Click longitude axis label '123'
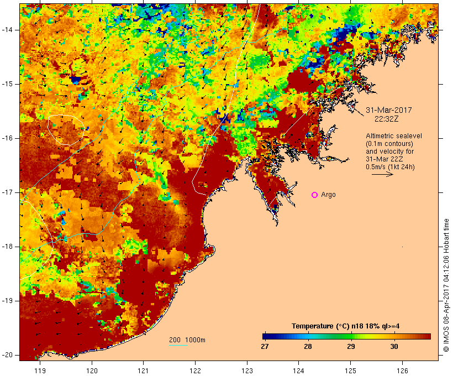Screen dimensions: 453x376 [247, 370]
